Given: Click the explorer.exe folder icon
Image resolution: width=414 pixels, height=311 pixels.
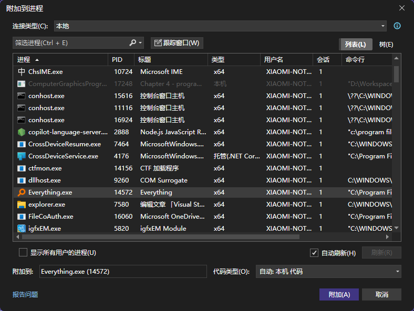Looking at the screenshot, I should (x=21, y=205).
